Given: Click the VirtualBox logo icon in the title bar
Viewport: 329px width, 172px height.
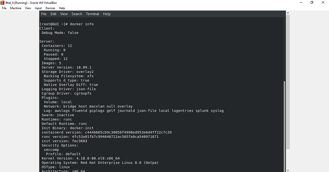Looking at the screenshot, I should (x=2, y=2).
